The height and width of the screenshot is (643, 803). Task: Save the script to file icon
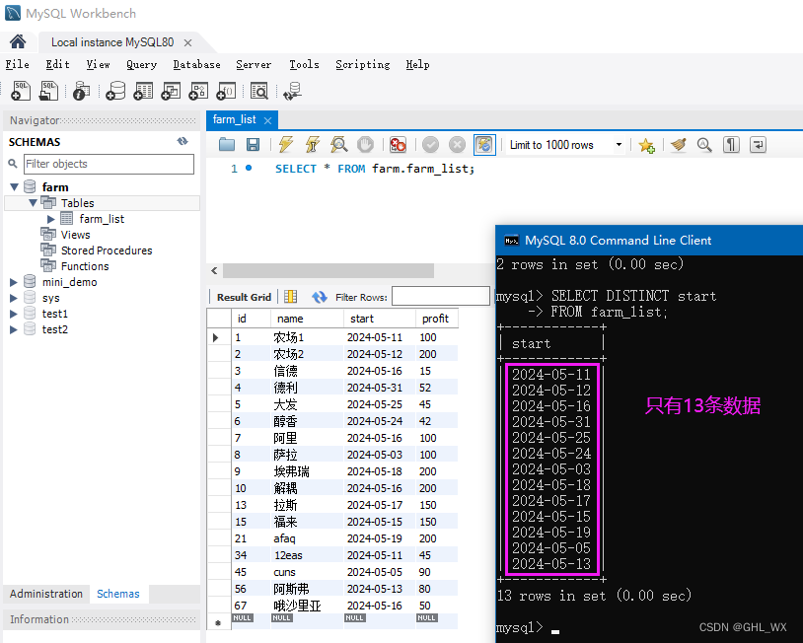point(253,145)
